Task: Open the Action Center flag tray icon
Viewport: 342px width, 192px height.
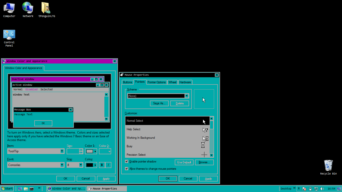Action: pos(304,189)
